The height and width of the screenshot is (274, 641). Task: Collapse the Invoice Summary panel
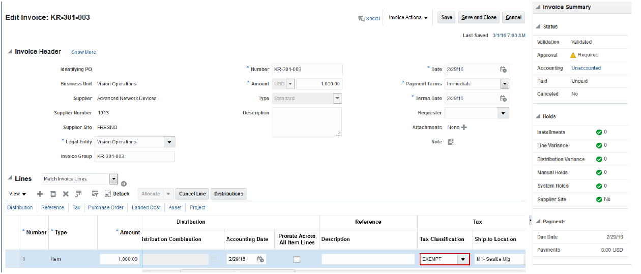point(539,7)
